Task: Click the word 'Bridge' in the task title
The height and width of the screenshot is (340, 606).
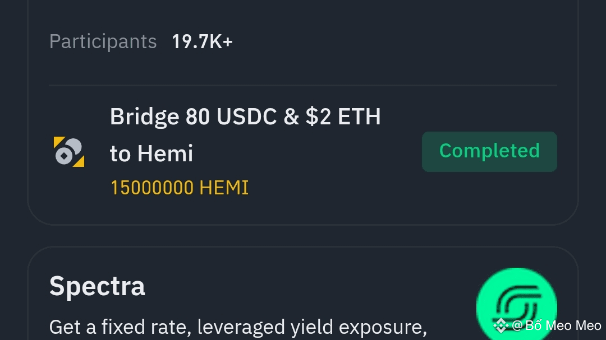Action: pyautogui.click(x=145, y=117)
